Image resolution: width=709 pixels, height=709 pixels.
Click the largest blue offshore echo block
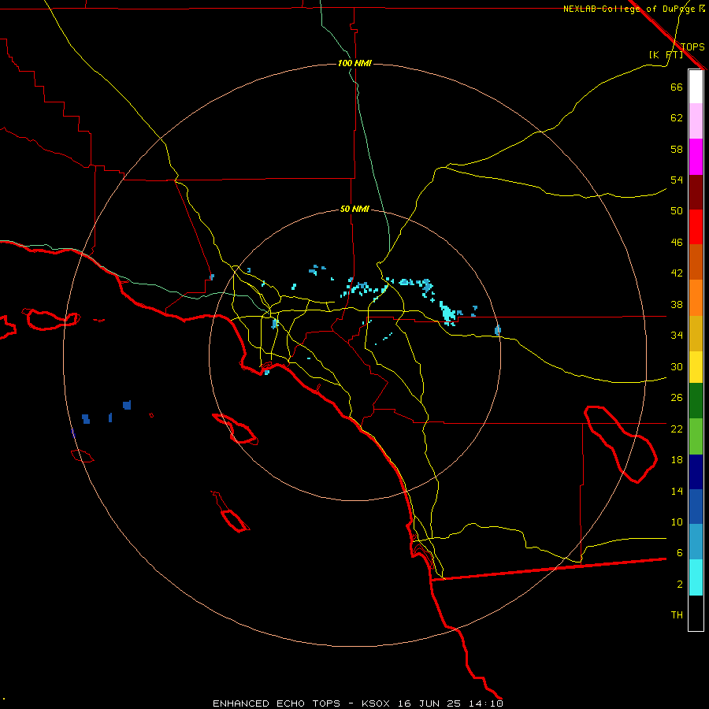pos(127,405)
